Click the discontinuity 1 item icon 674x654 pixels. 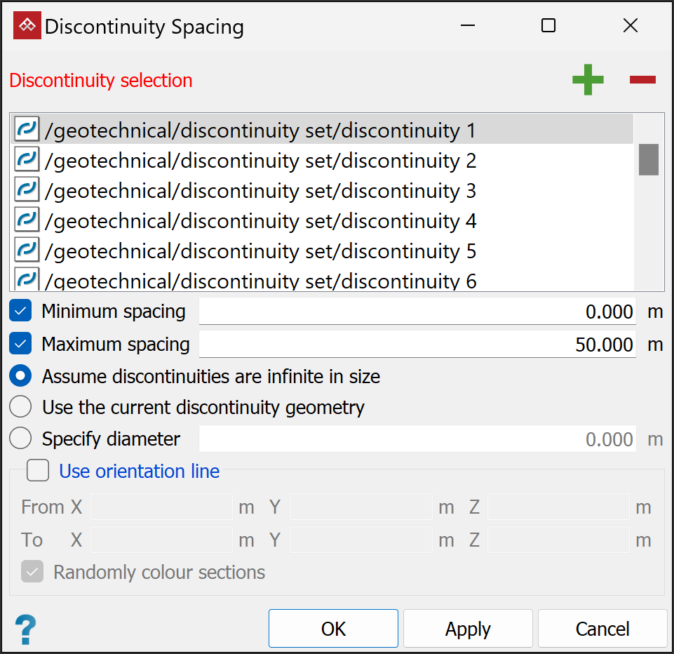point(27,130)
